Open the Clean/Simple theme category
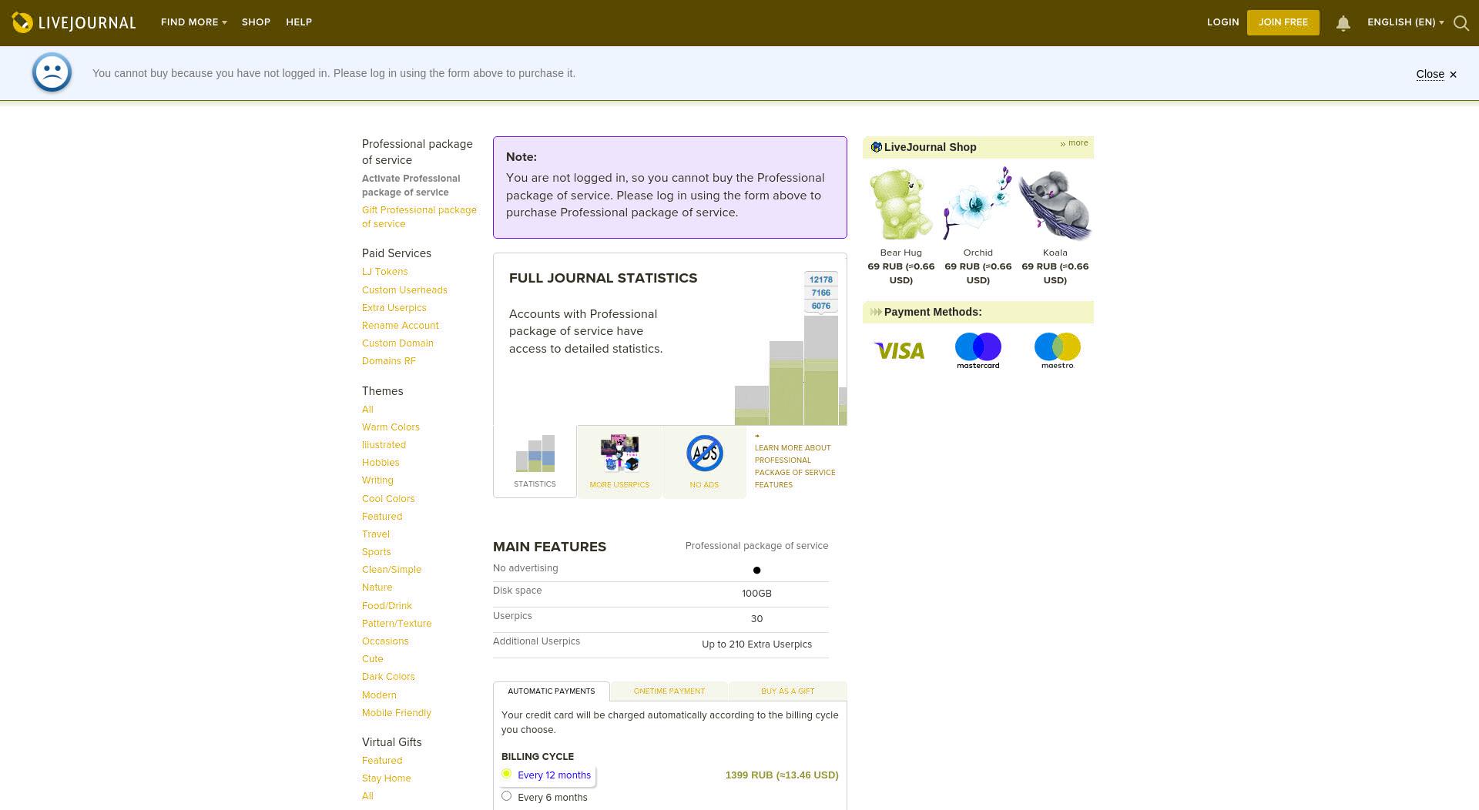The width and height of the screenshot is (1479, 810). [391, 570]
